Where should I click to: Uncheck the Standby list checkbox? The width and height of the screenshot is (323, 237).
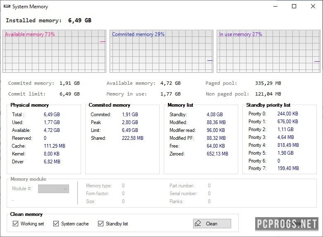point(100,223)
